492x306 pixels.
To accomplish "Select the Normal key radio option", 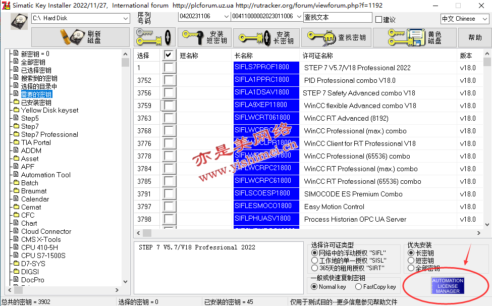I will click(314, 286).
